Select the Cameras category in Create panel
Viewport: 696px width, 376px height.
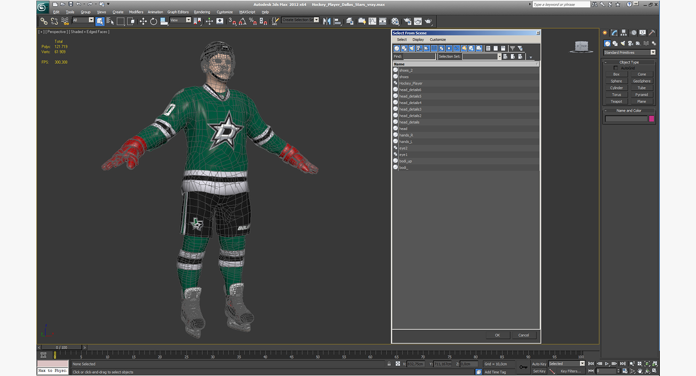tap(631, 43)
